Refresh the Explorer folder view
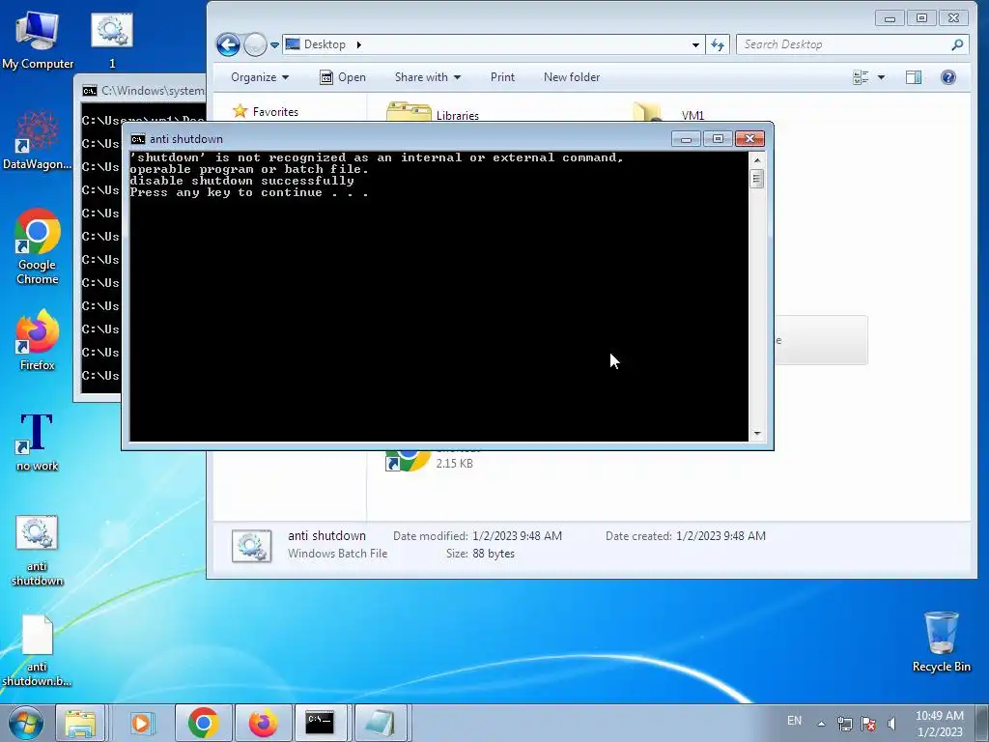Image resolution: width=989 pixels, height=742 pixels. pos(718,44)
